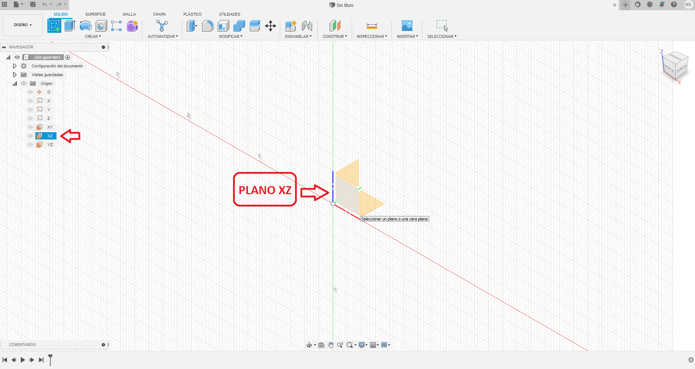Open the SELECCIONAR dropdown menu
This screenshot has width=695, height=369.
pos(442,36)
